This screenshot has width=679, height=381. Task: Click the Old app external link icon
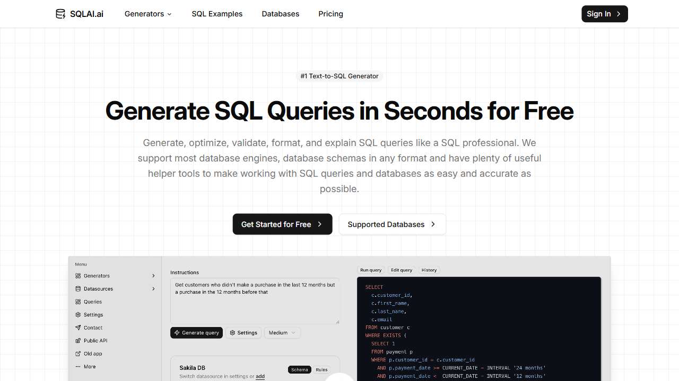click(x=78, y=353)
